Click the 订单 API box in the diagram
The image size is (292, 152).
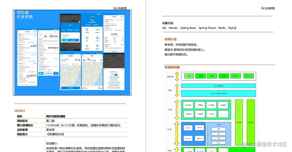click(199, 128)
